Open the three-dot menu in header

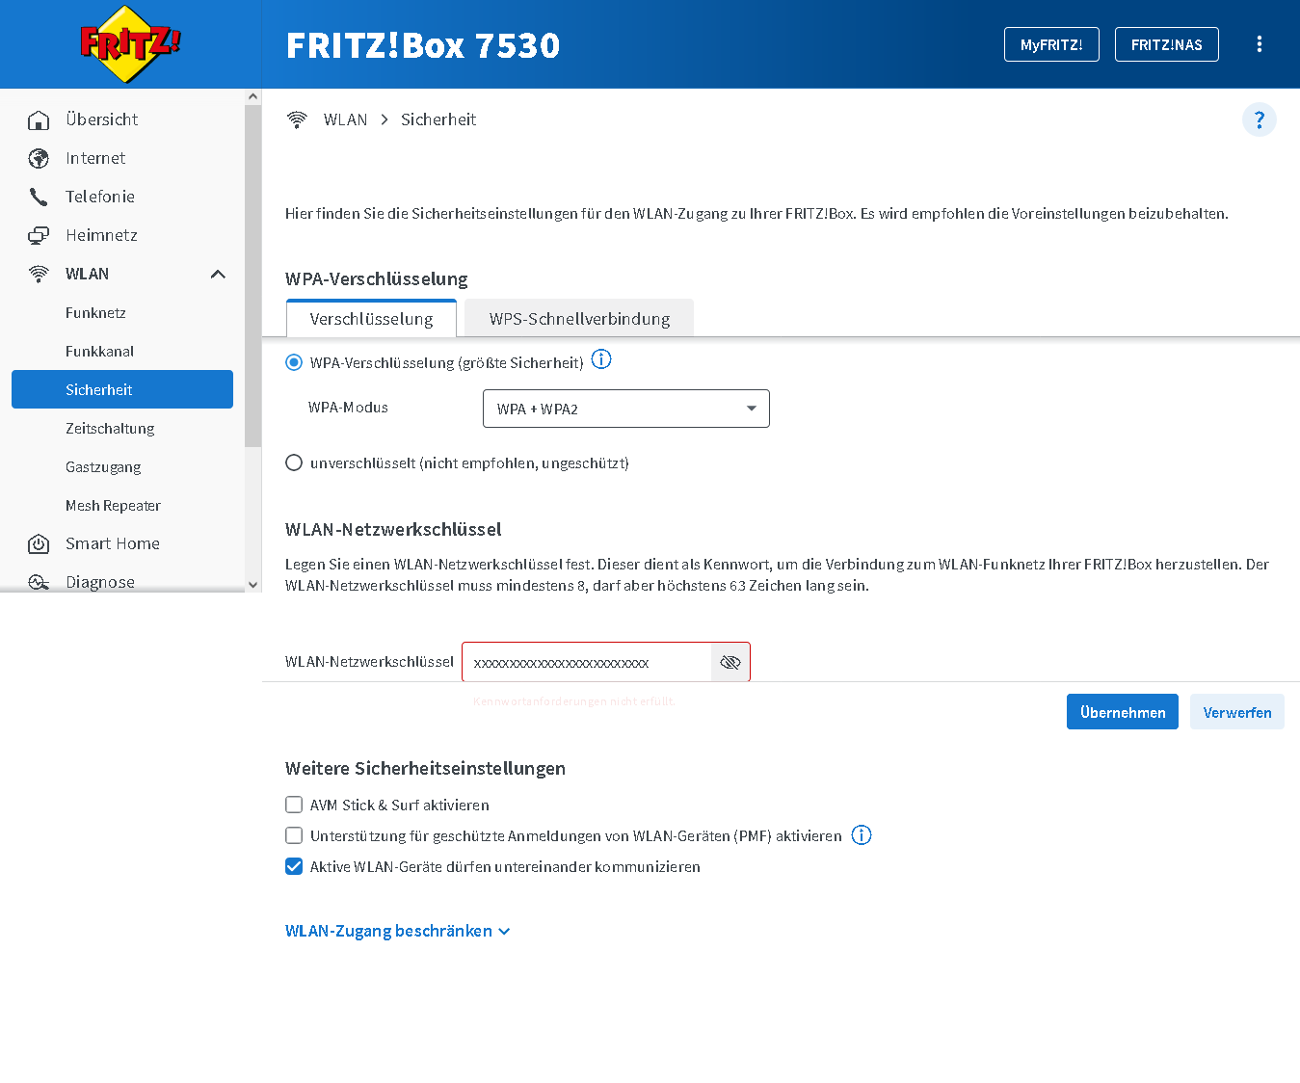tap(1260, 43)
